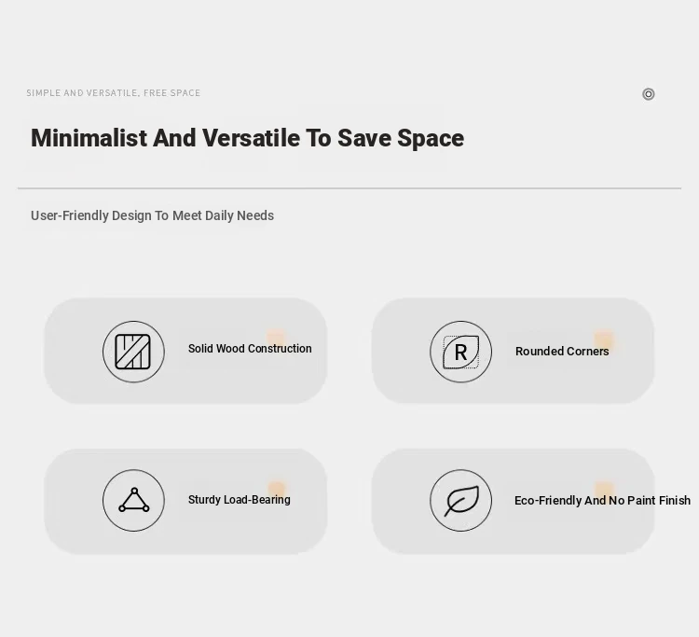Click the horizontal divider line under the heading
This screenshot has width=699, height=637.
(349, 188)
